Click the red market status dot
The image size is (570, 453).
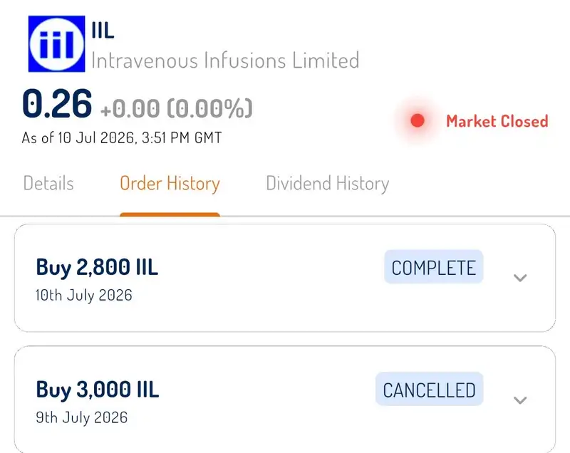click(418, 120)
